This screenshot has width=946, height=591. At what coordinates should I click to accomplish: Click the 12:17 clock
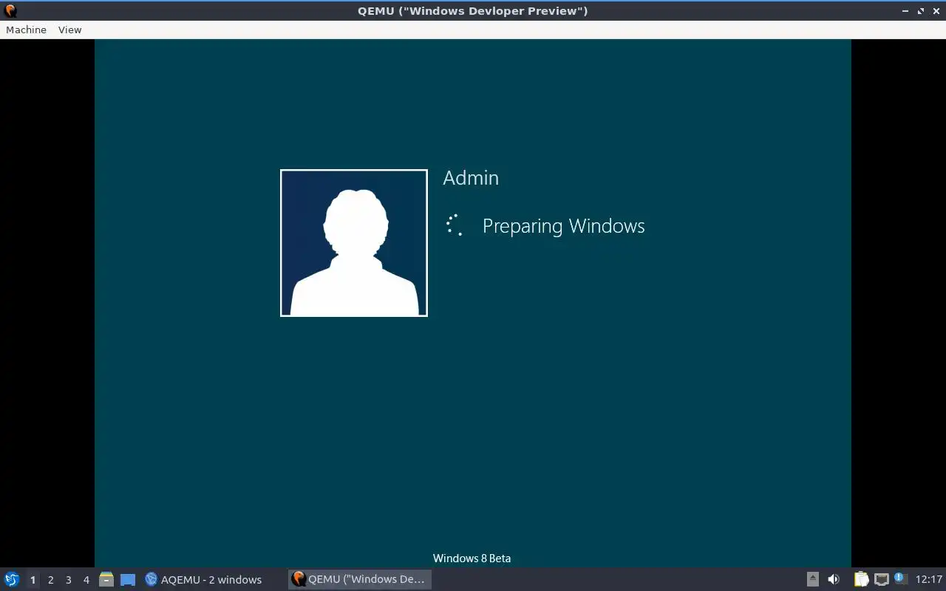point(929,579)
